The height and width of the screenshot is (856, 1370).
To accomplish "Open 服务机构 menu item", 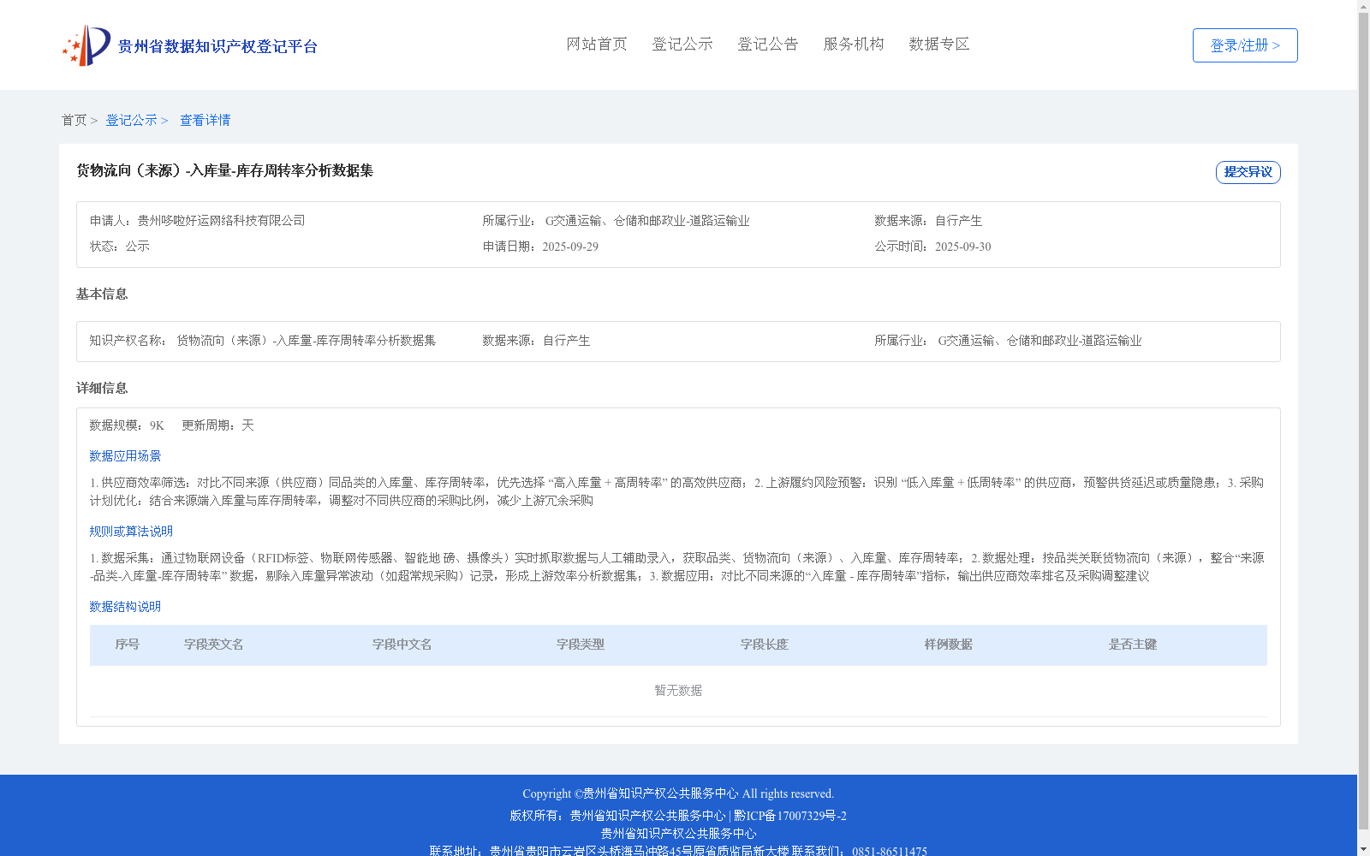I will 854,44.
